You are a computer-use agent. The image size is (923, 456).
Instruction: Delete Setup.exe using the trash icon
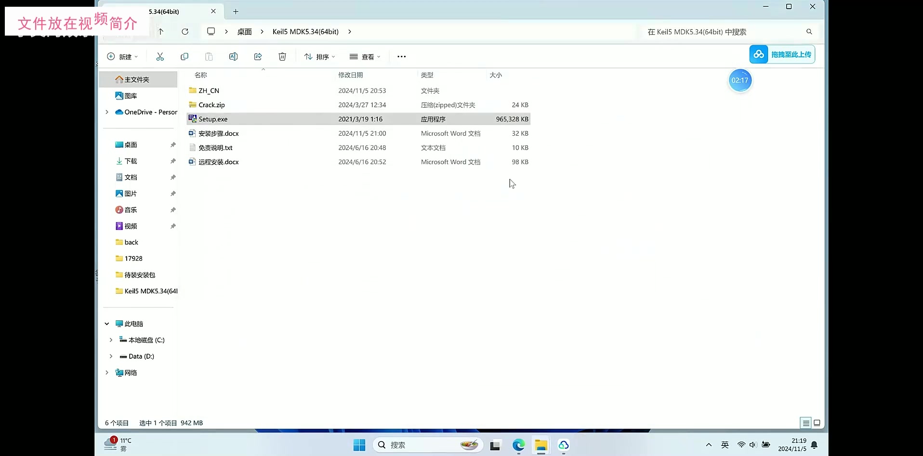click(x=282, y=56)
